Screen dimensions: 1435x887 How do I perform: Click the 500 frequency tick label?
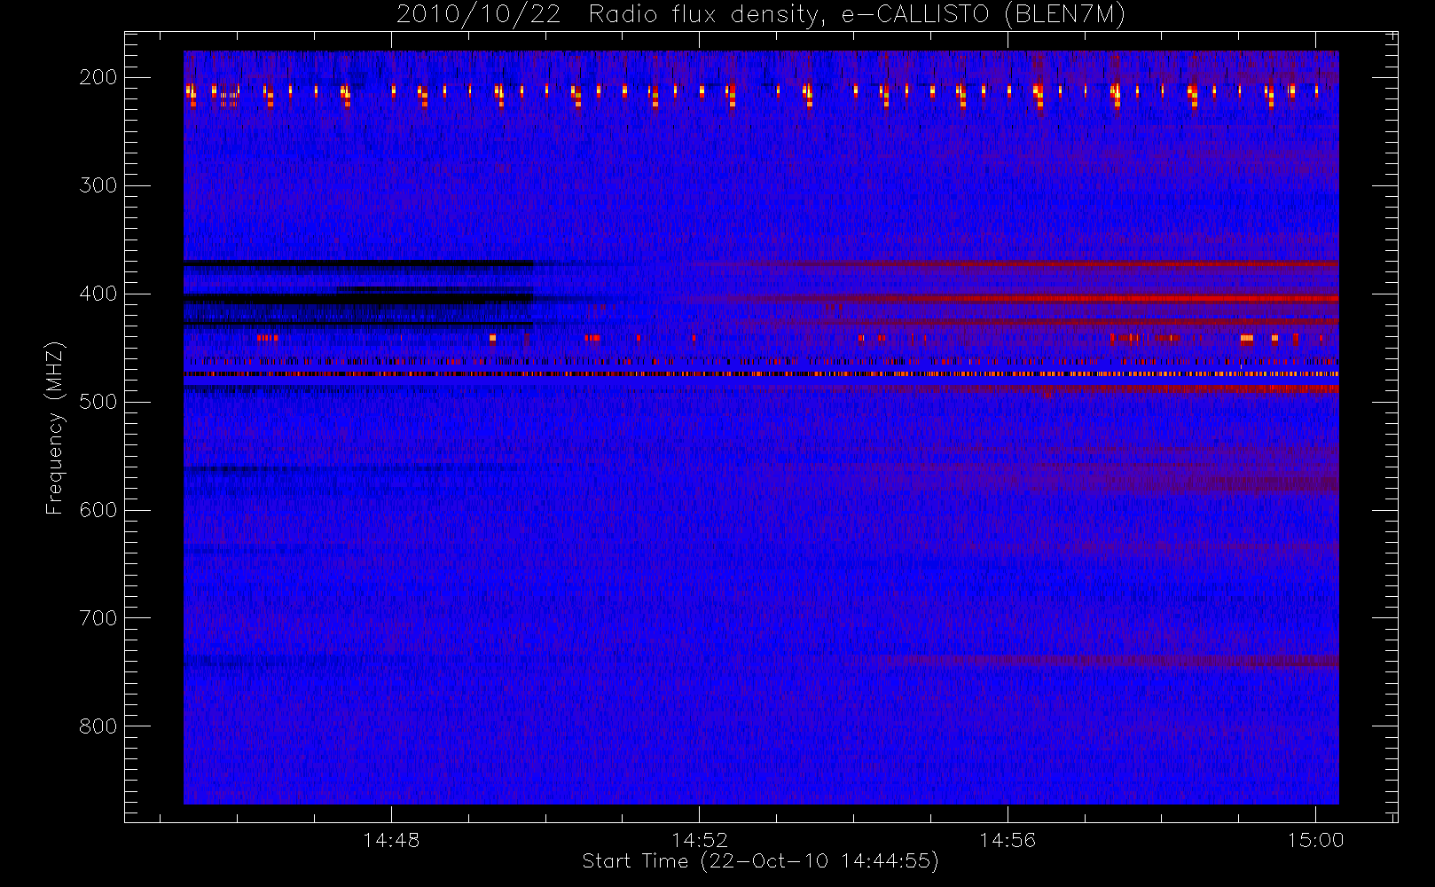pos(98,402)
